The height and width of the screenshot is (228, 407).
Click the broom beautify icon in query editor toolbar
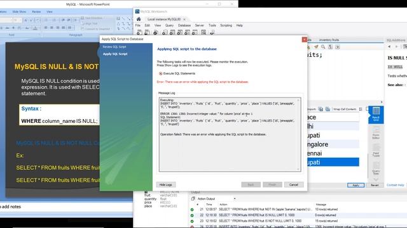pos(316,47)
